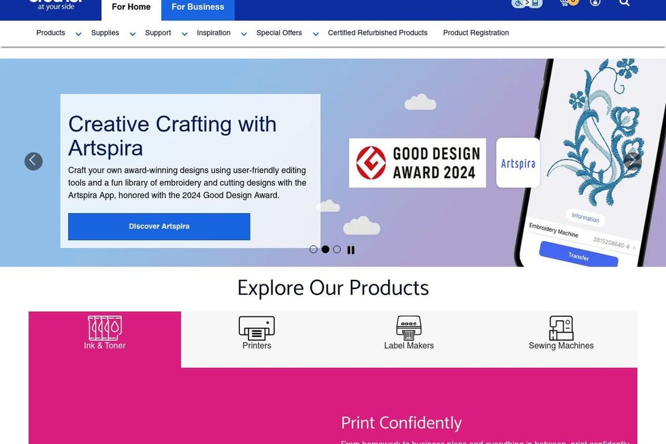Viewport: 666px width, 444px height.
Task: Open Certified Refurbished Products link
Action: 378,33
